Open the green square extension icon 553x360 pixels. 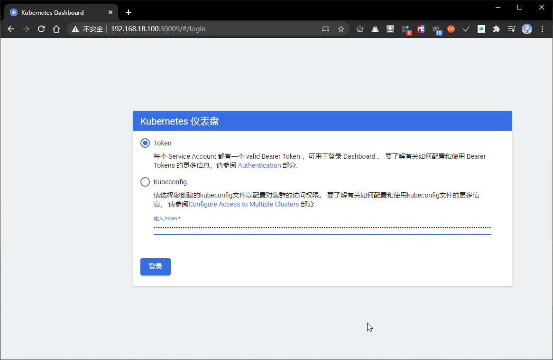click(x=481, y=29)
